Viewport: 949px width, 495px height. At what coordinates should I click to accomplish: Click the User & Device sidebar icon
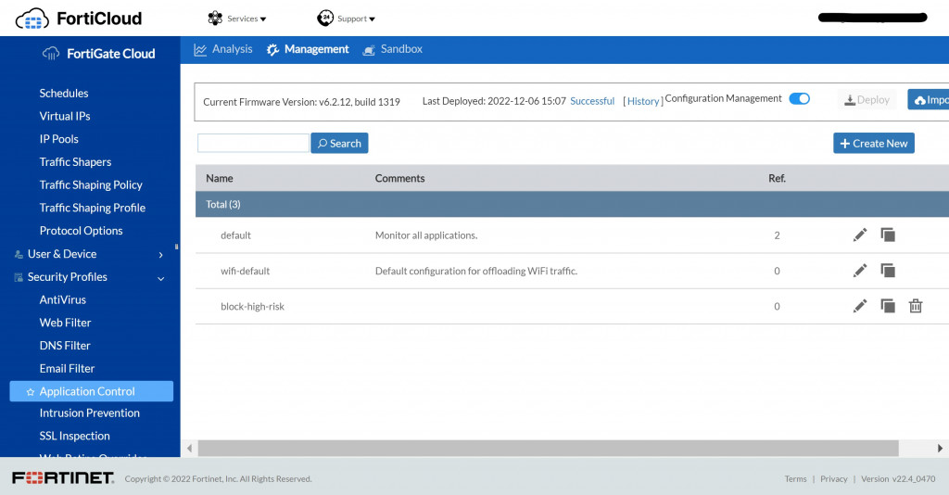(x=19, y=254)
